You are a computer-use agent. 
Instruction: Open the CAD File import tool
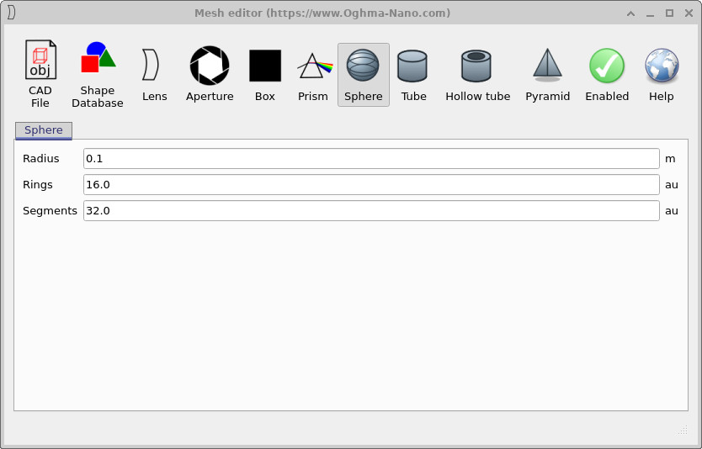pos(40,74)
